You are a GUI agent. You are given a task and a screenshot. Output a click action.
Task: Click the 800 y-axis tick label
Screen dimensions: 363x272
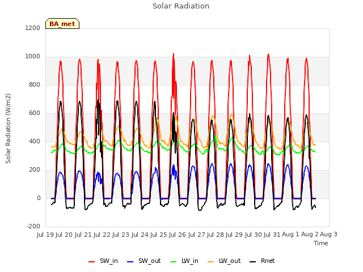coord(35,84)
